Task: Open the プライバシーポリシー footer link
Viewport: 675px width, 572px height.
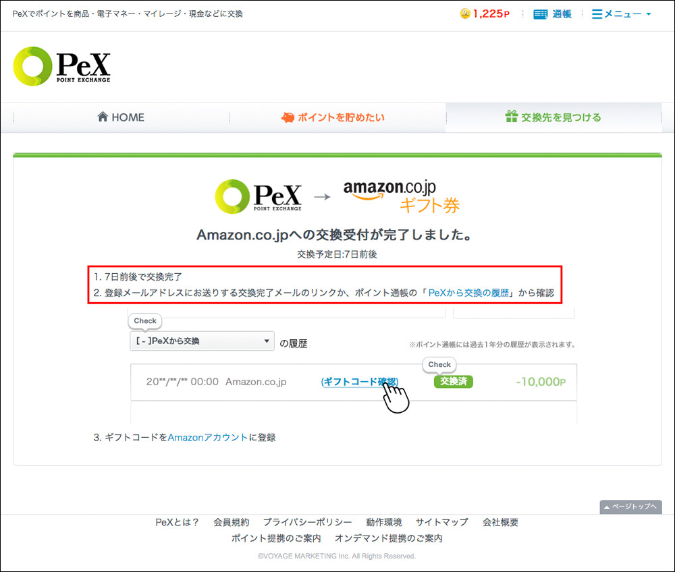Action: coord(307,522)
